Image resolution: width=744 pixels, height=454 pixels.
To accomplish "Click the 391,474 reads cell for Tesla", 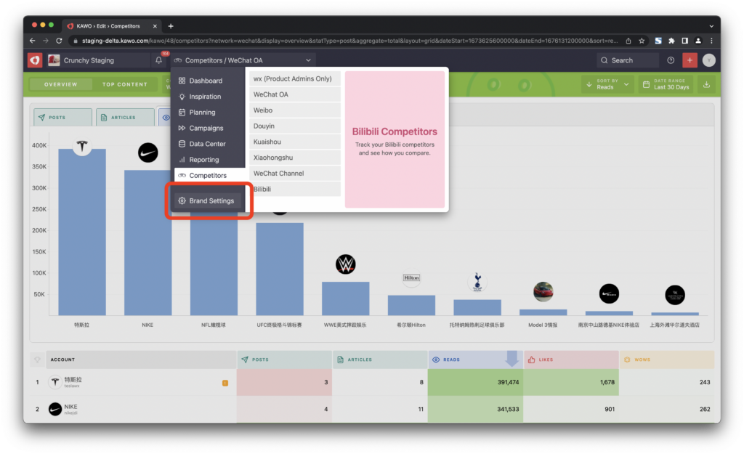I will point(475,382).
